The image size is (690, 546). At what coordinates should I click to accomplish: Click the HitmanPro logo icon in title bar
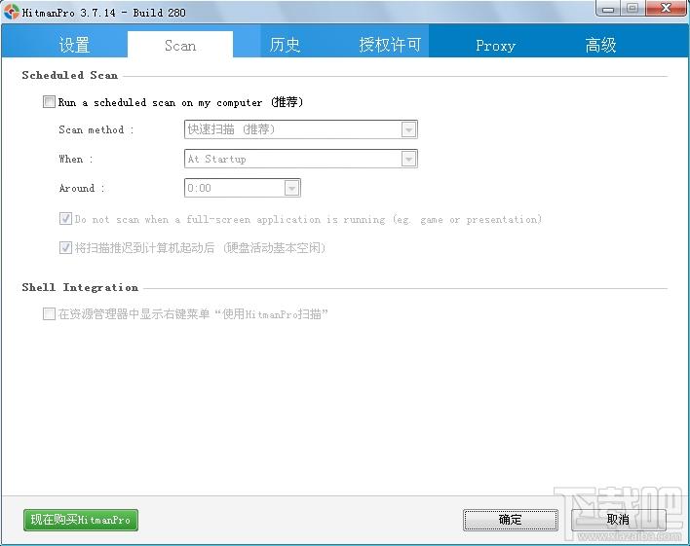pos(12,12)
